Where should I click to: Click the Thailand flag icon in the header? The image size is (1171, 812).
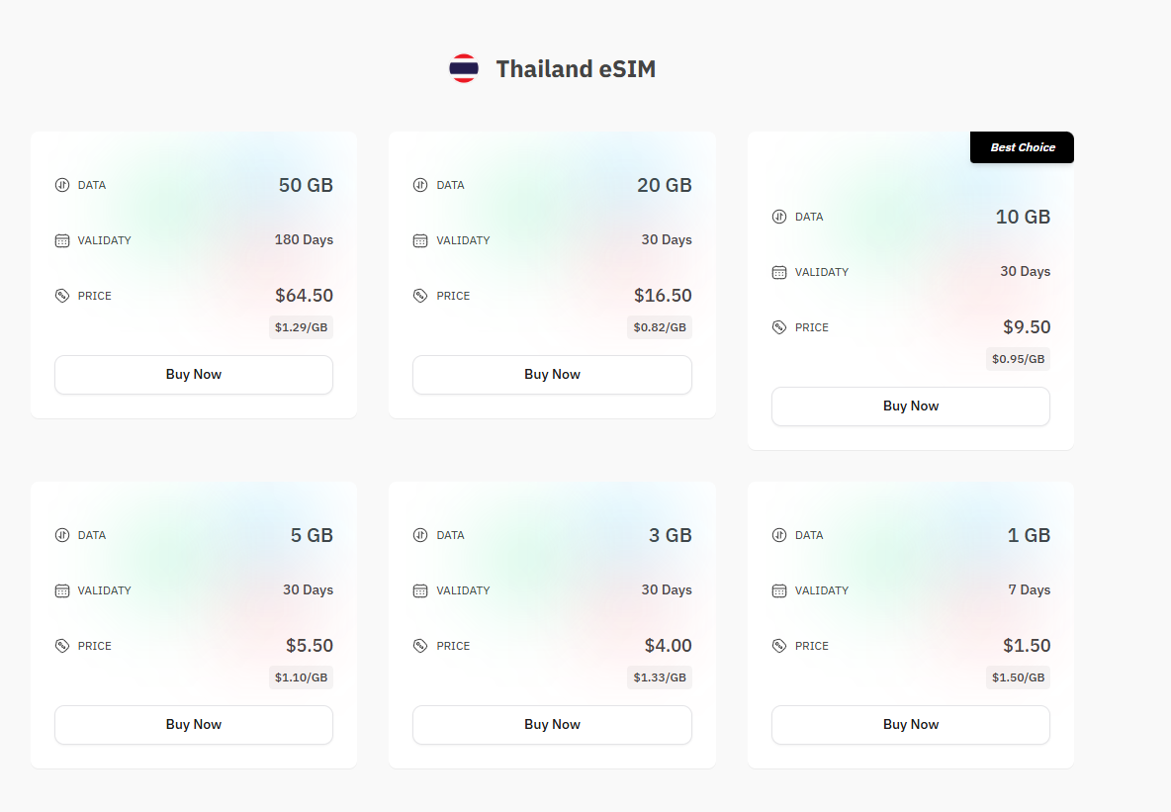[x=462, y=68]
